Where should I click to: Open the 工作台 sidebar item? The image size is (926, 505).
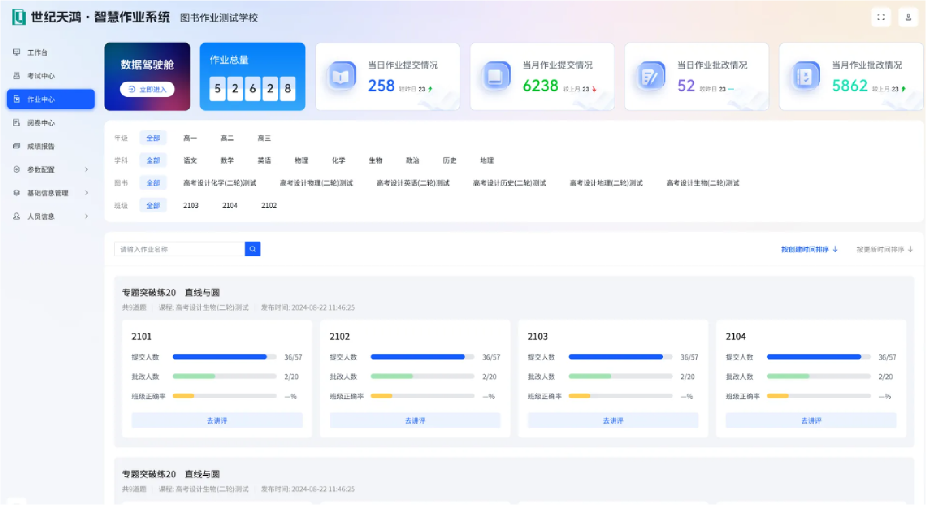tap(37, 52)
